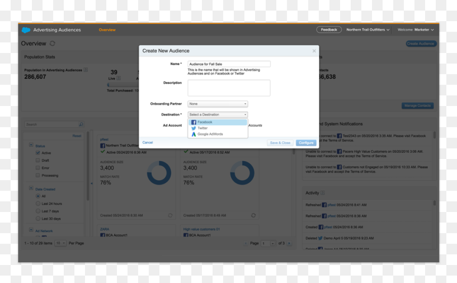Open help icon next to Live count
The height and width of the screenshot is (283, 457).
[x=119, y=78]
